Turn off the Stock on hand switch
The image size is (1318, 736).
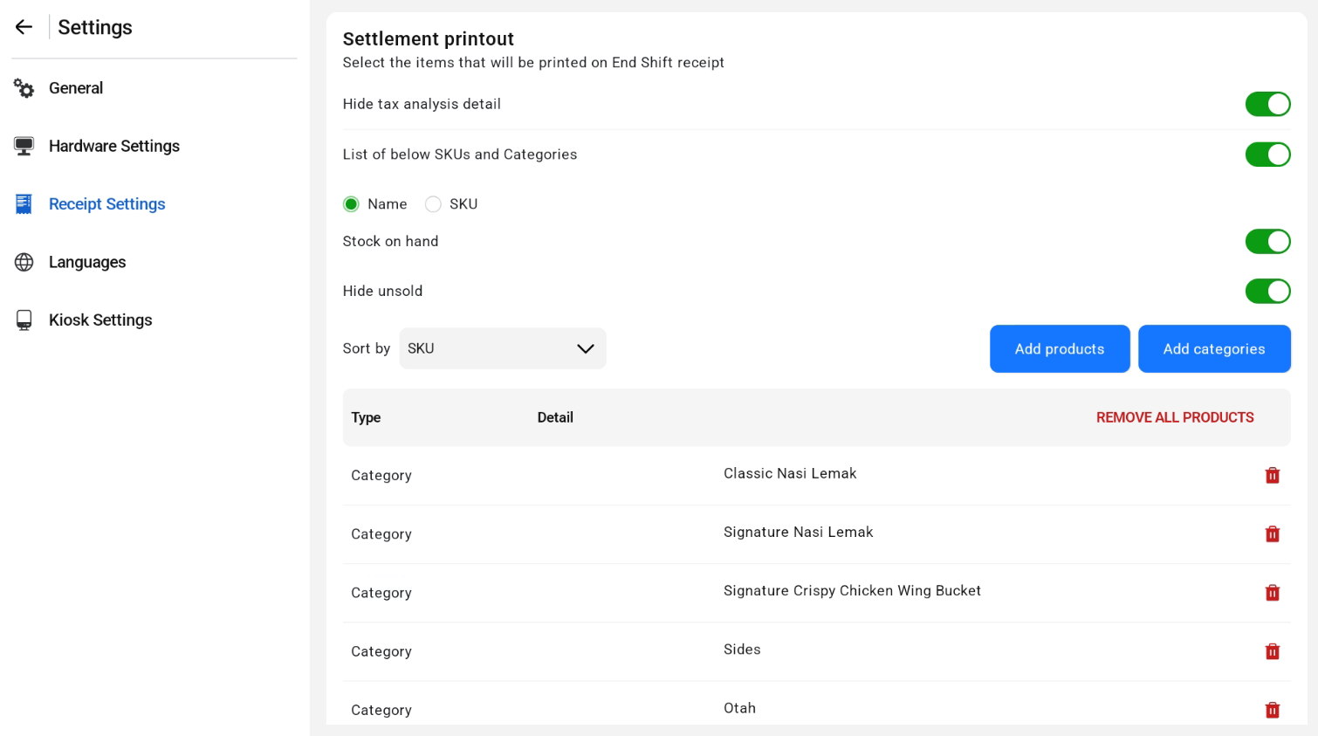[x=1267, y=241]
